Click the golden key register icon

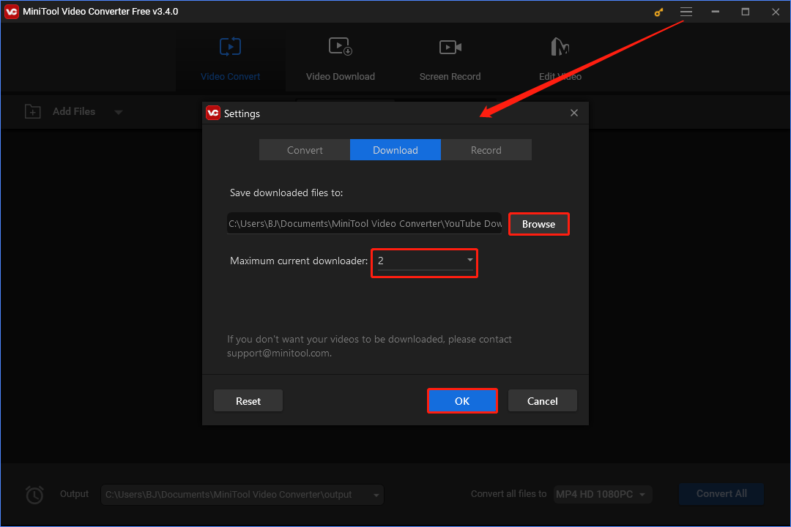pos(658,12)
